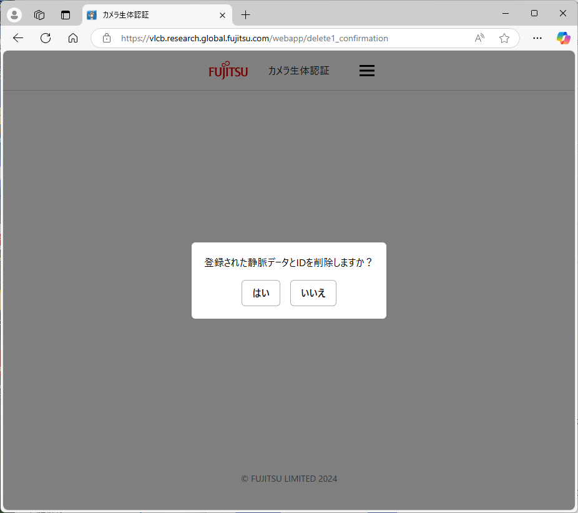Close the browser window
The width and height of the screenshot is (578, 513).
(x=562, y=13)
